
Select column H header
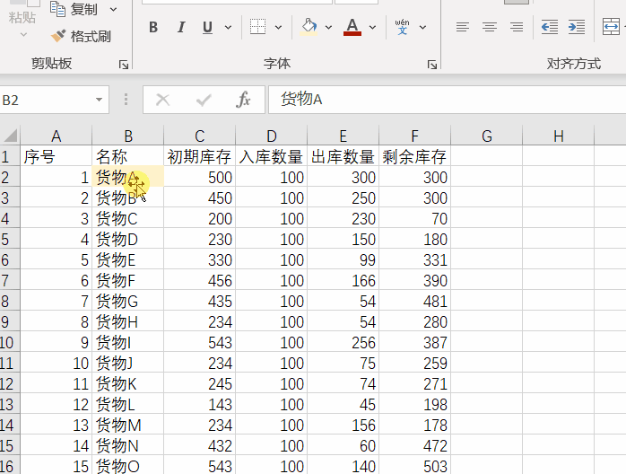click(x=559, y=136)
